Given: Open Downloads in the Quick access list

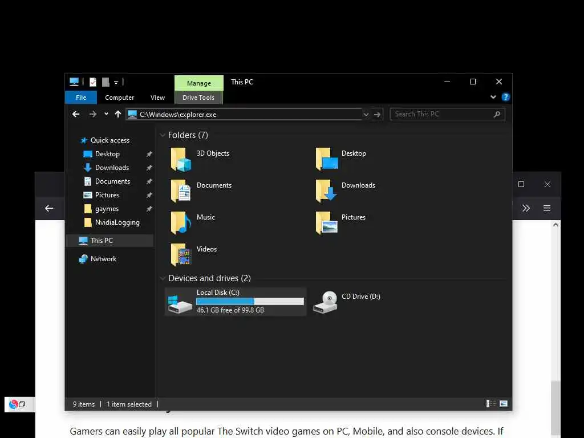Looking at the screenshot, I should point(112,168).
